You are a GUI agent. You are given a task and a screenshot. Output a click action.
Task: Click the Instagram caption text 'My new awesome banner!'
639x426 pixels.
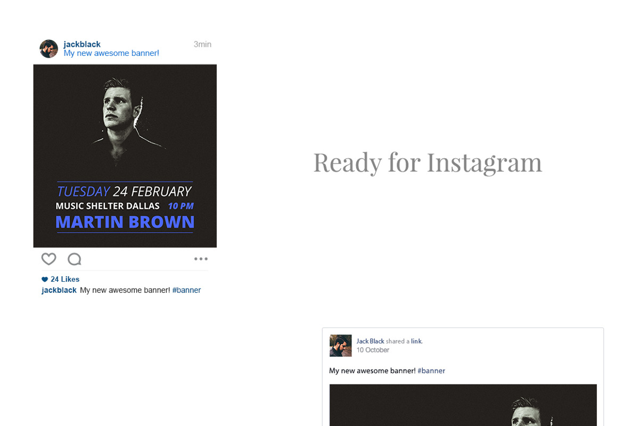pyautogui.click(x=125, y=290)
